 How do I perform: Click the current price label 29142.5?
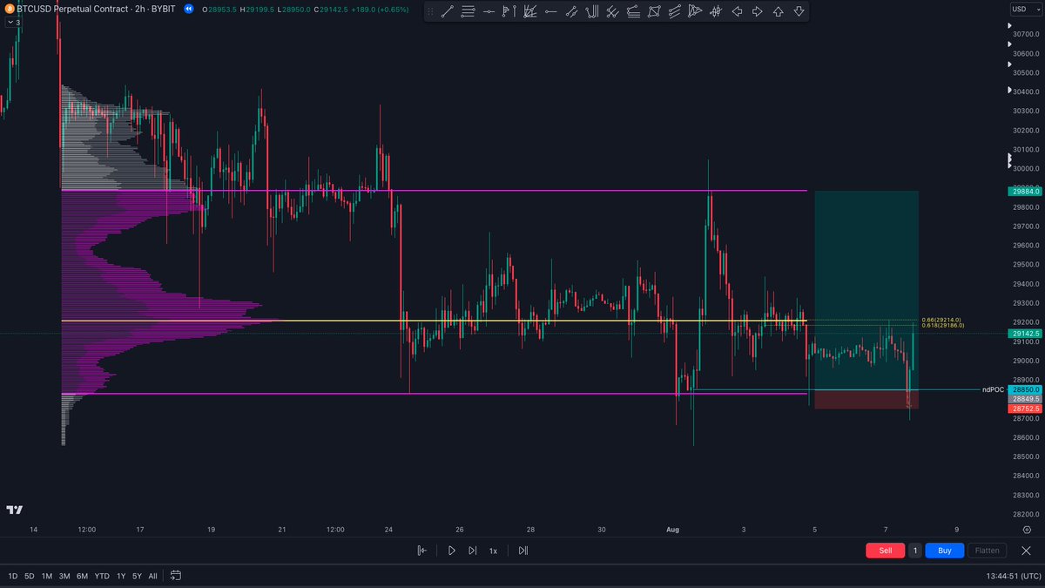1023,334
